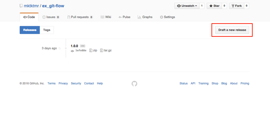
Task: Click the tar.gz file icon
Action: click(102, 50)
